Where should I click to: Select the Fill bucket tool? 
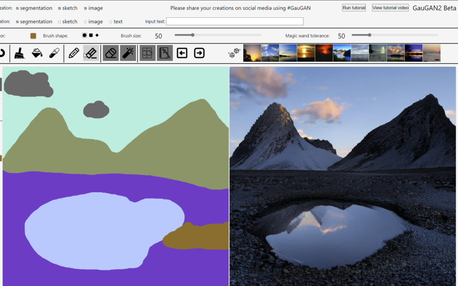point(37,53)
